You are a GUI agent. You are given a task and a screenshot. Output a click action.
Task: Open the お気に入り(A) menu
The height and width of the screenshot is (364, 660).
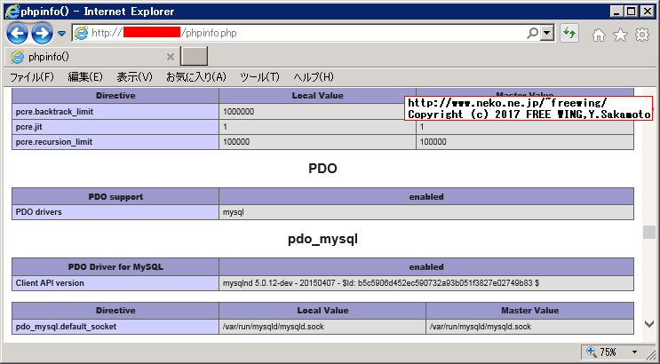[196, 77]
